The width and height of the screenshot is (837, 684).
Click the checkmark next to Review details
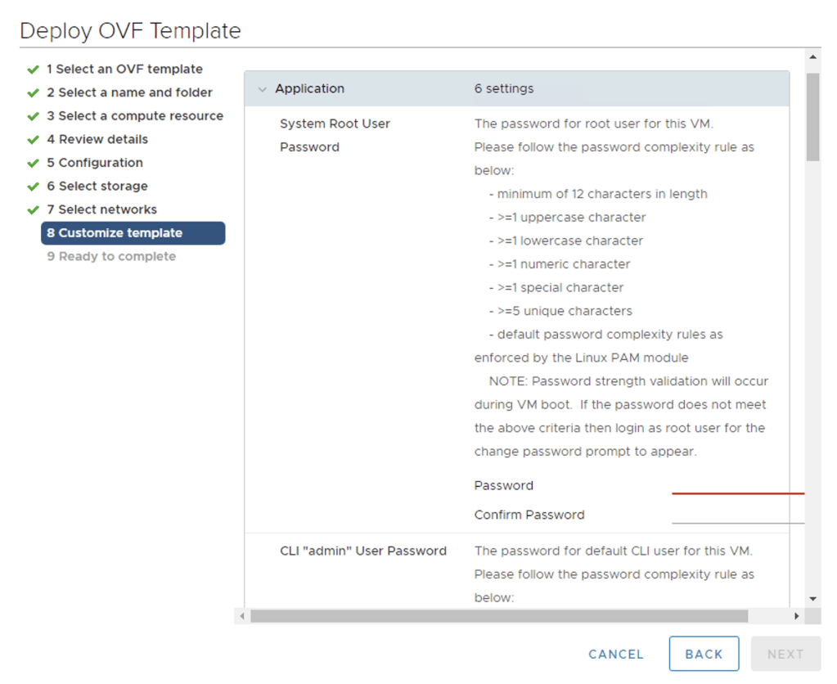33,140
